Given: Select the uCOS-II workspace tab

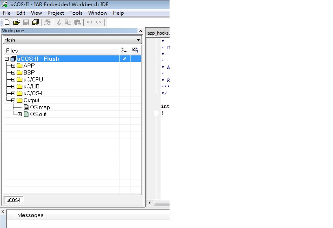Looking at the screenshot, I should coord(14,200).
